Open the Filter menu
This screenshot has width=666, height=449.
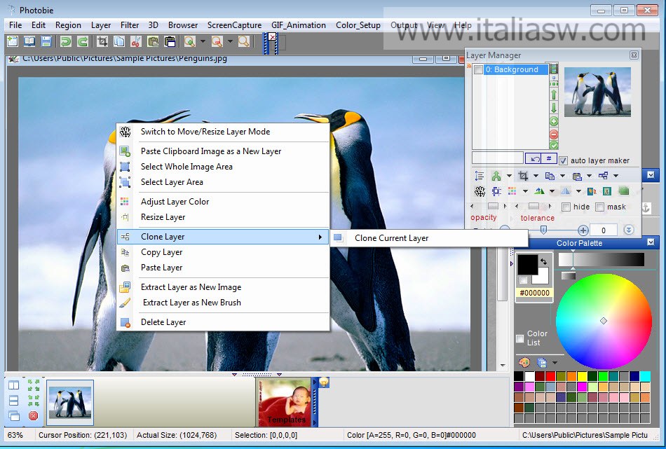pos(130,25)
